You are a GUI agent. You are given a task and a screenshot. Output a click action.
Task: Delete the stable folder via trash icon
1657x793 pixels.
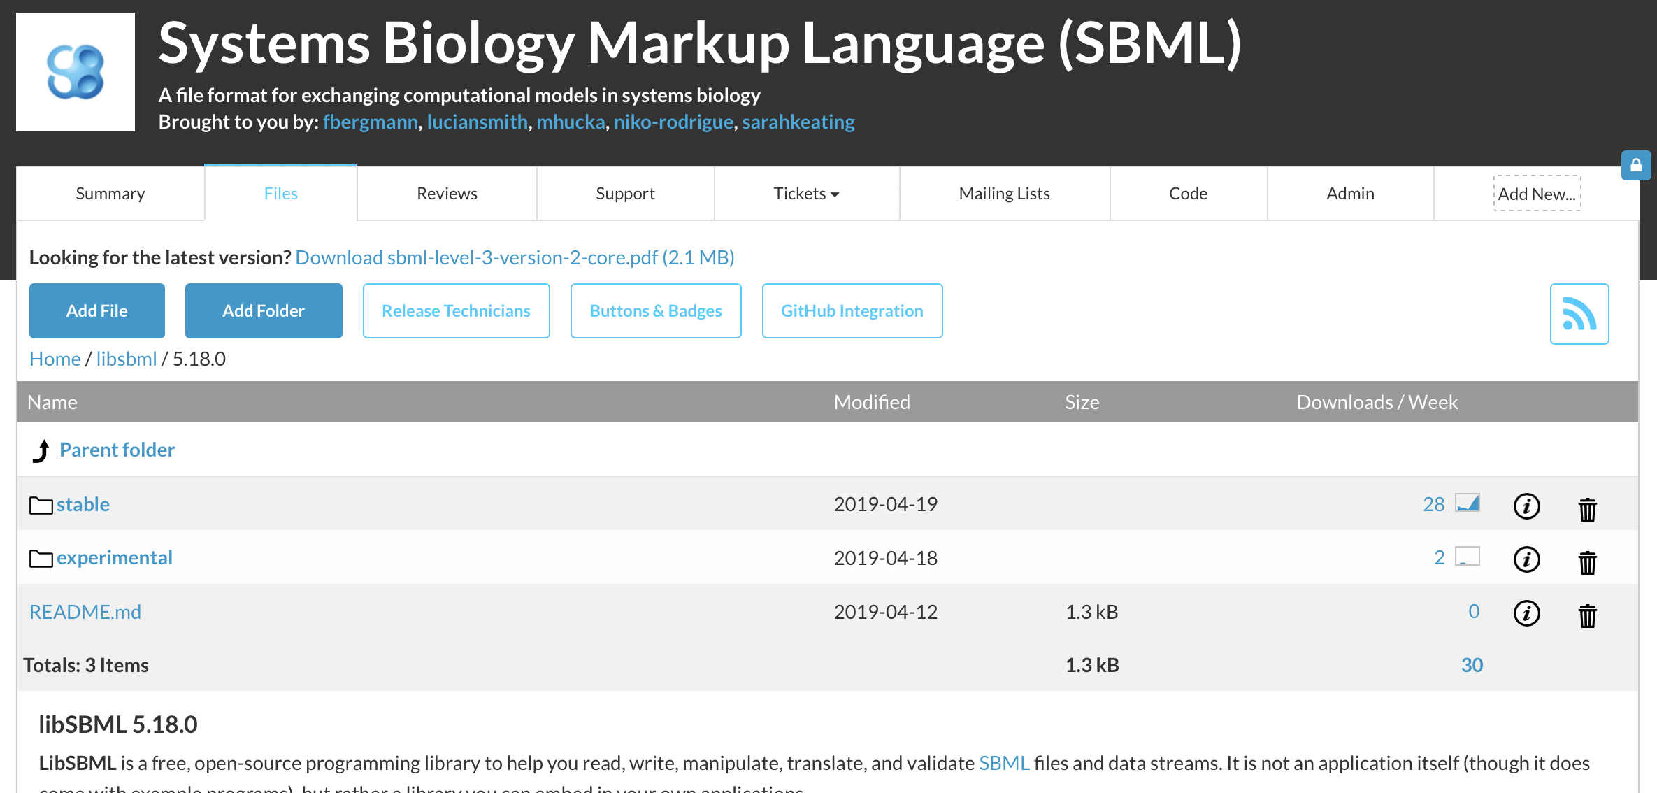point(1587,509)
